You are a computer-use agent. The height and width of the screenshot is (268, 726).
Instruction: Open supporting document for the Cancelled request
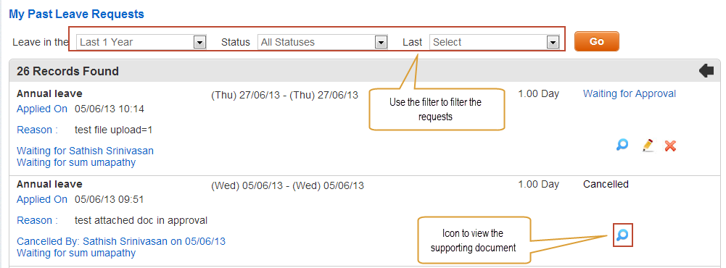tap(623, 235)
